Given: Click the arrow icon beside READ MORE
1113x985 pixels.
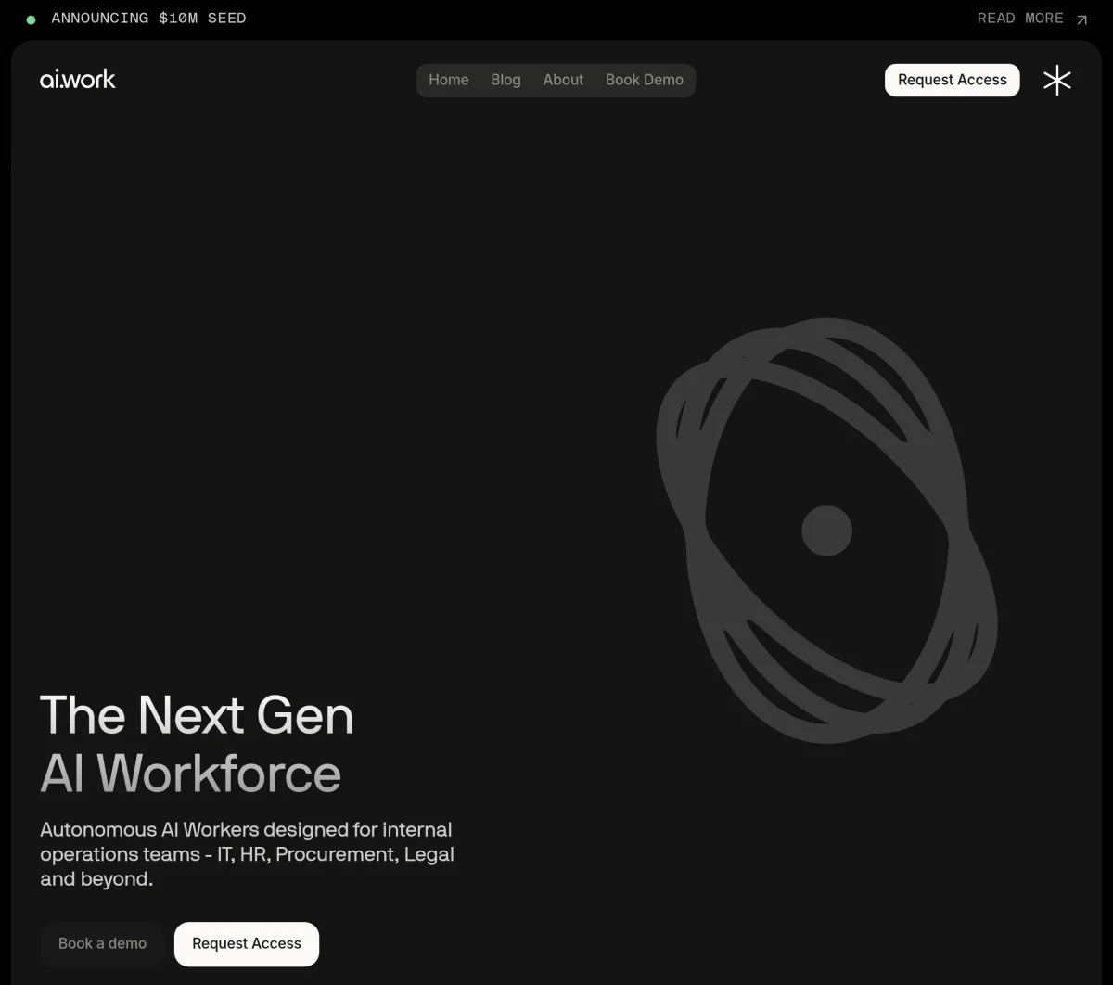Looking at the screenshot, I should pos(1081,19).
